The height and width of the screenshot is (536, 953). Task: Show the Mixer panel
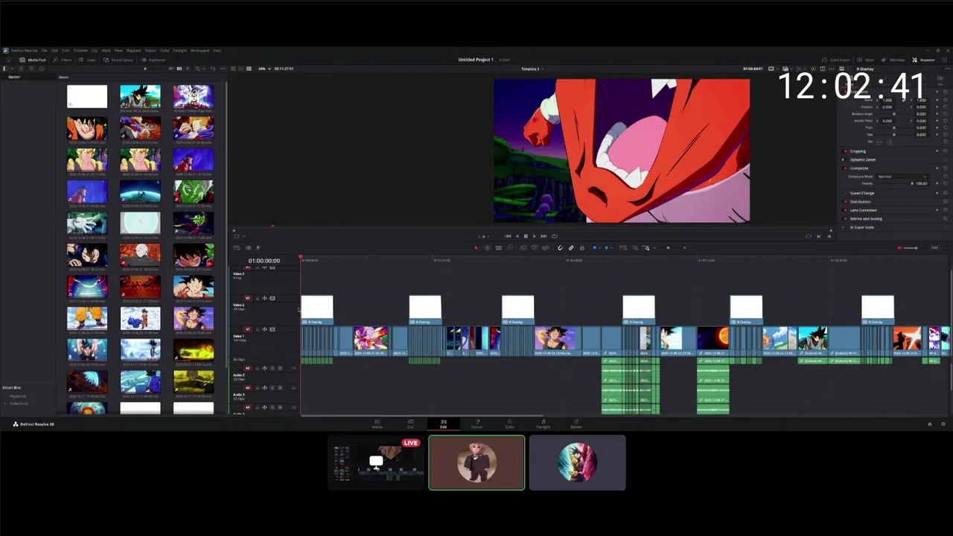tap(865, 60)
